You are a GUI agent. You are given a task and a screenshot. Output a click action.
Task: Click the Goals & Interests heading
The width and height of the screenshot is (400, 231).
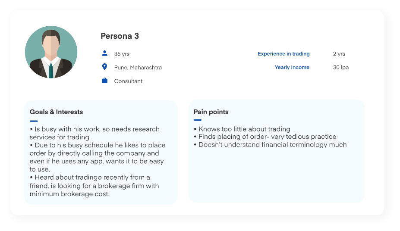pos(56,112)
